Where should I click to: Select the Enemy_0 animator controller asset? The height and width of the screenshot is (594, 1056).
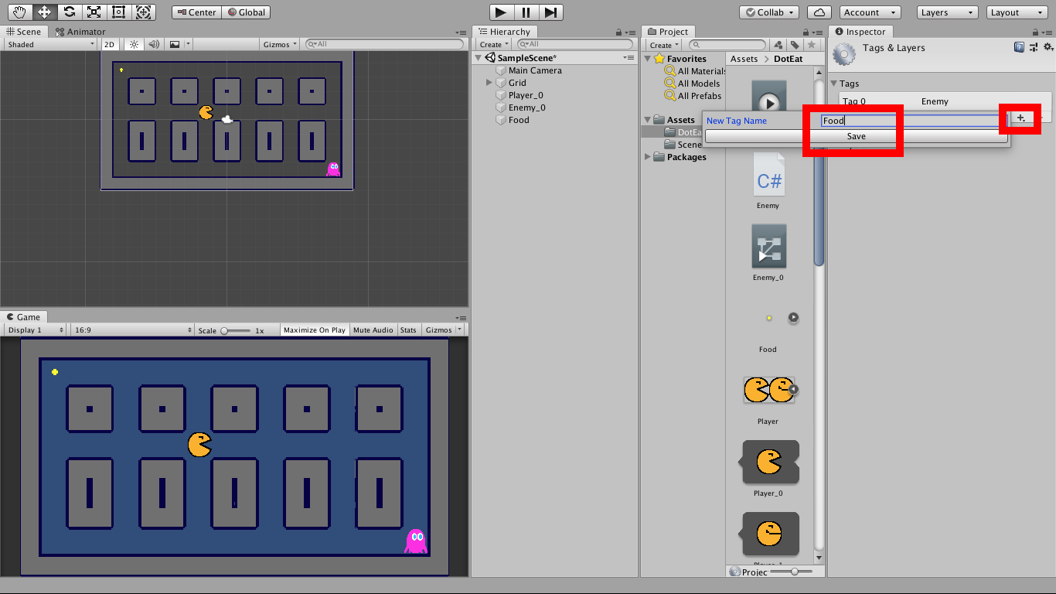pos(768,253)
